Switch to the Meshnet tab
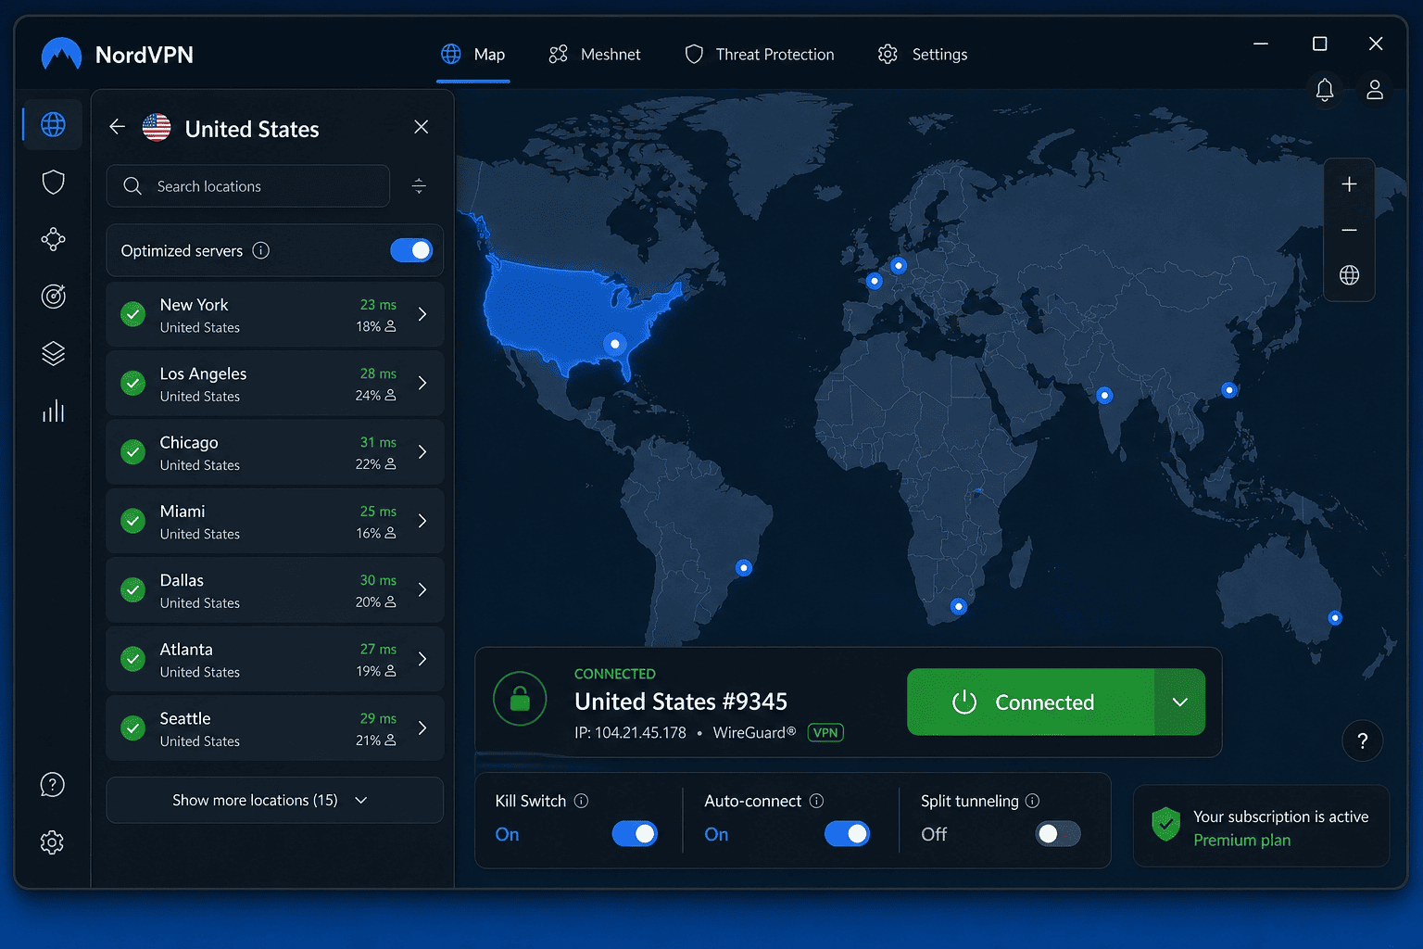This screenshot has width=1423, height=949. 595,55
